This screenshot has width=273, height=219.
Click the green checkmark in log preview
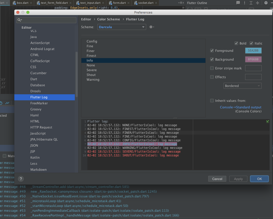(267, 121)
